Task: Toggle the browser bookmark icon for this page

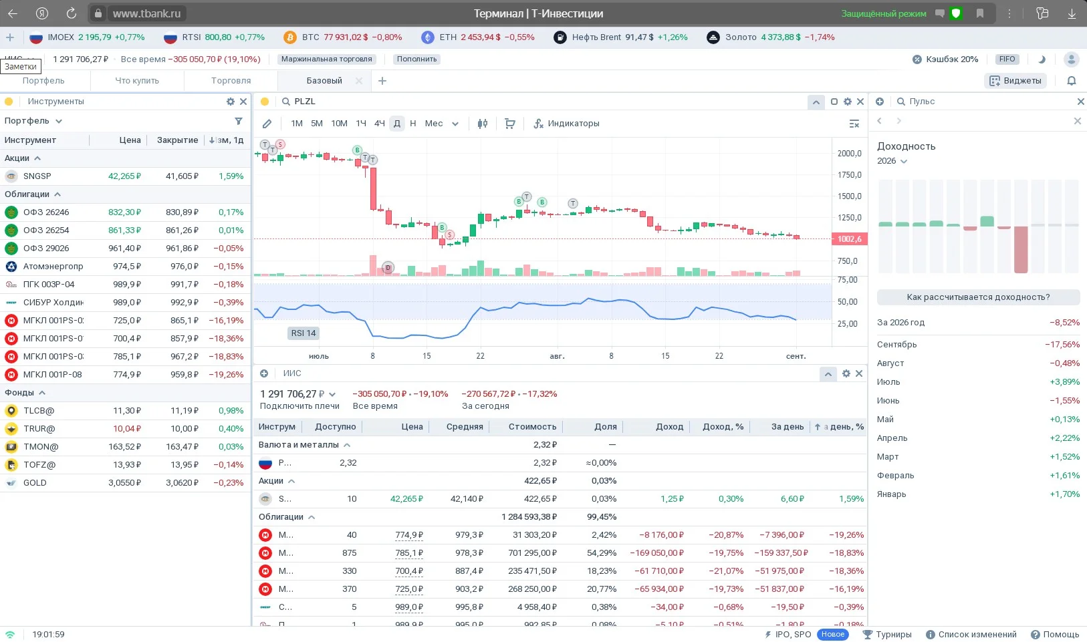Action: point(980,13)
